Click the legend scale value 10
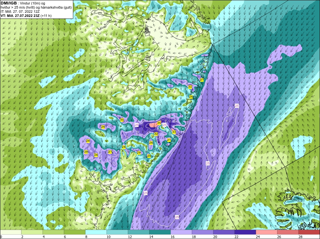 (108, 237)
